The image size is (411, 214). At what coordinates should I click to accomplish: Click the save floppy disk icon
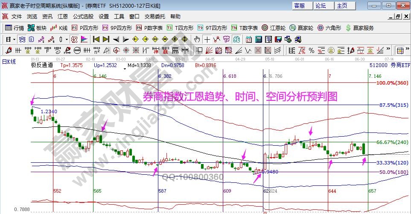[x=278, y=39]
